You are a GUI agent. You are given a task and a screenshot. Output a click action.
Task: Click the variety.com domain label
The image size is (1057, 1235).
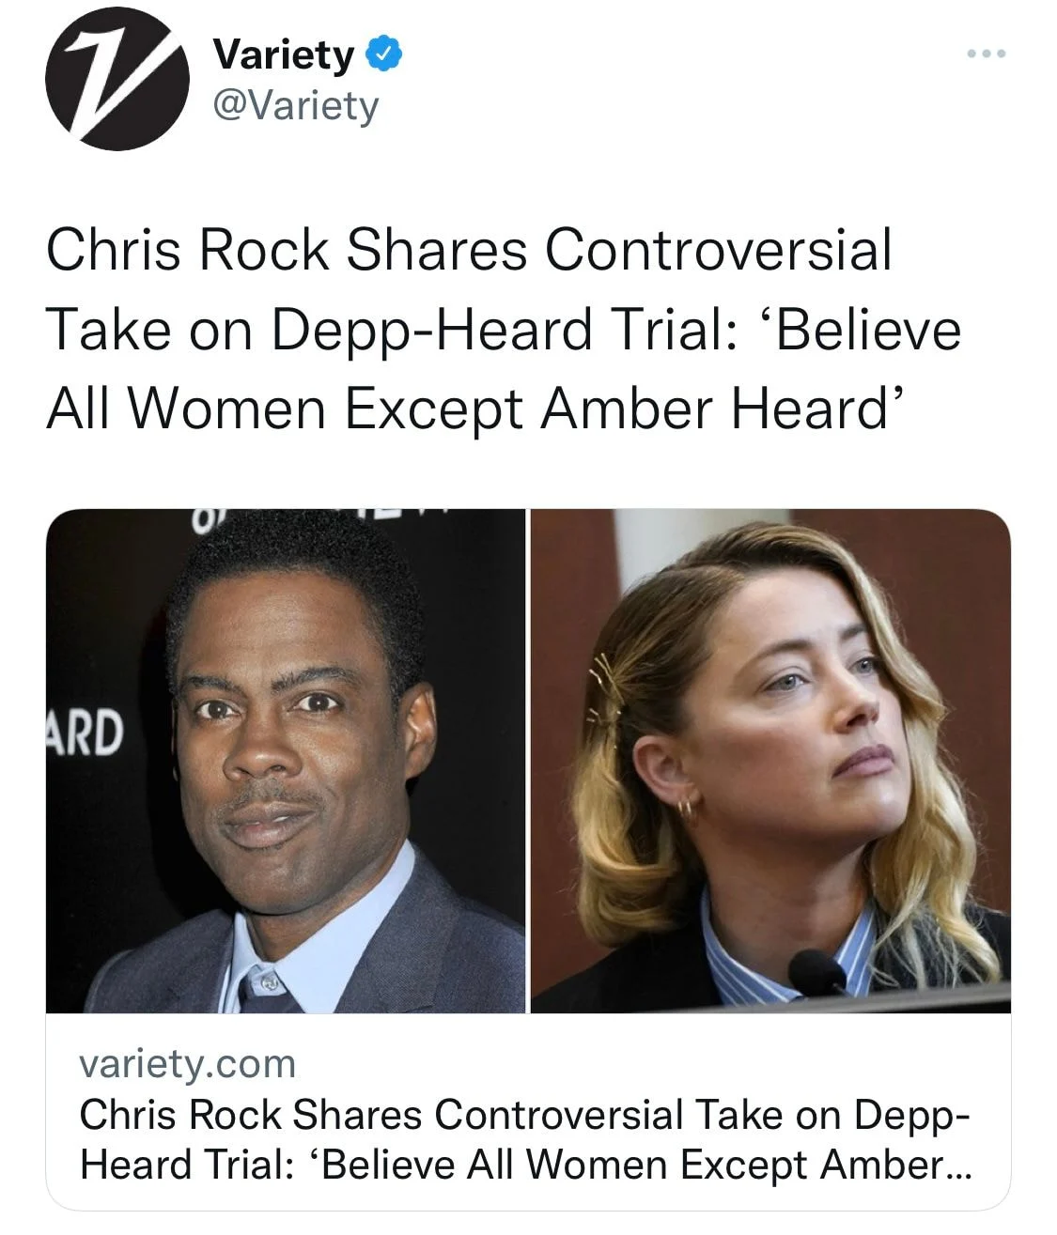point(188,1064)
